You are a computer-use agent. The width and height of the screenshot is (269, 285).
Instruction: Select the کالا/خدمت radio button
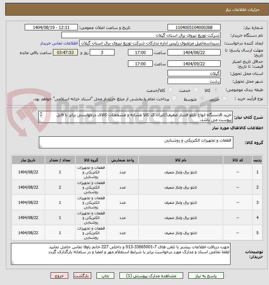170,90
